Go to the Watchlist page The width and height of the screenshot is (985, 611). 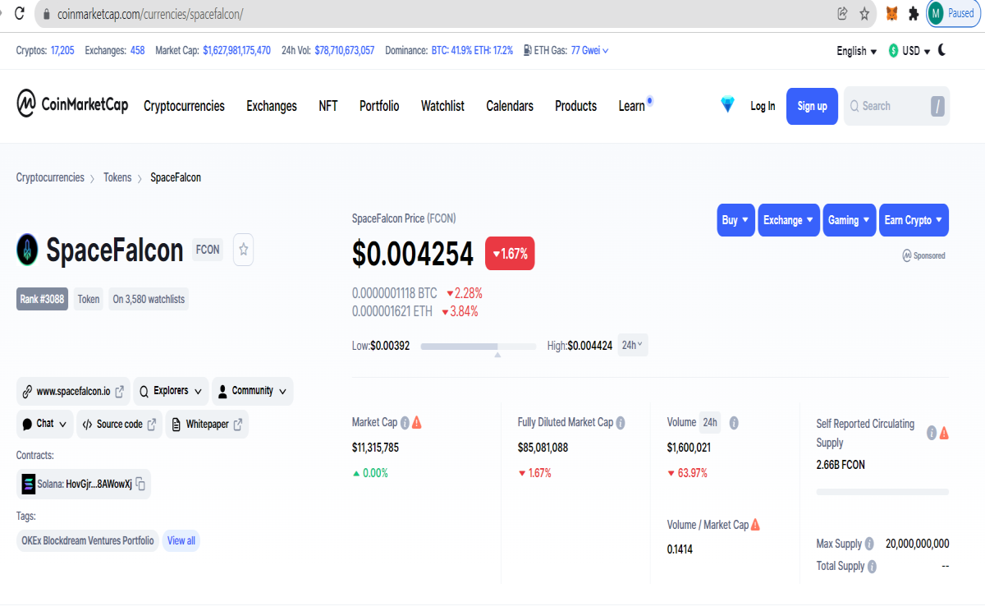click(442, 106)
